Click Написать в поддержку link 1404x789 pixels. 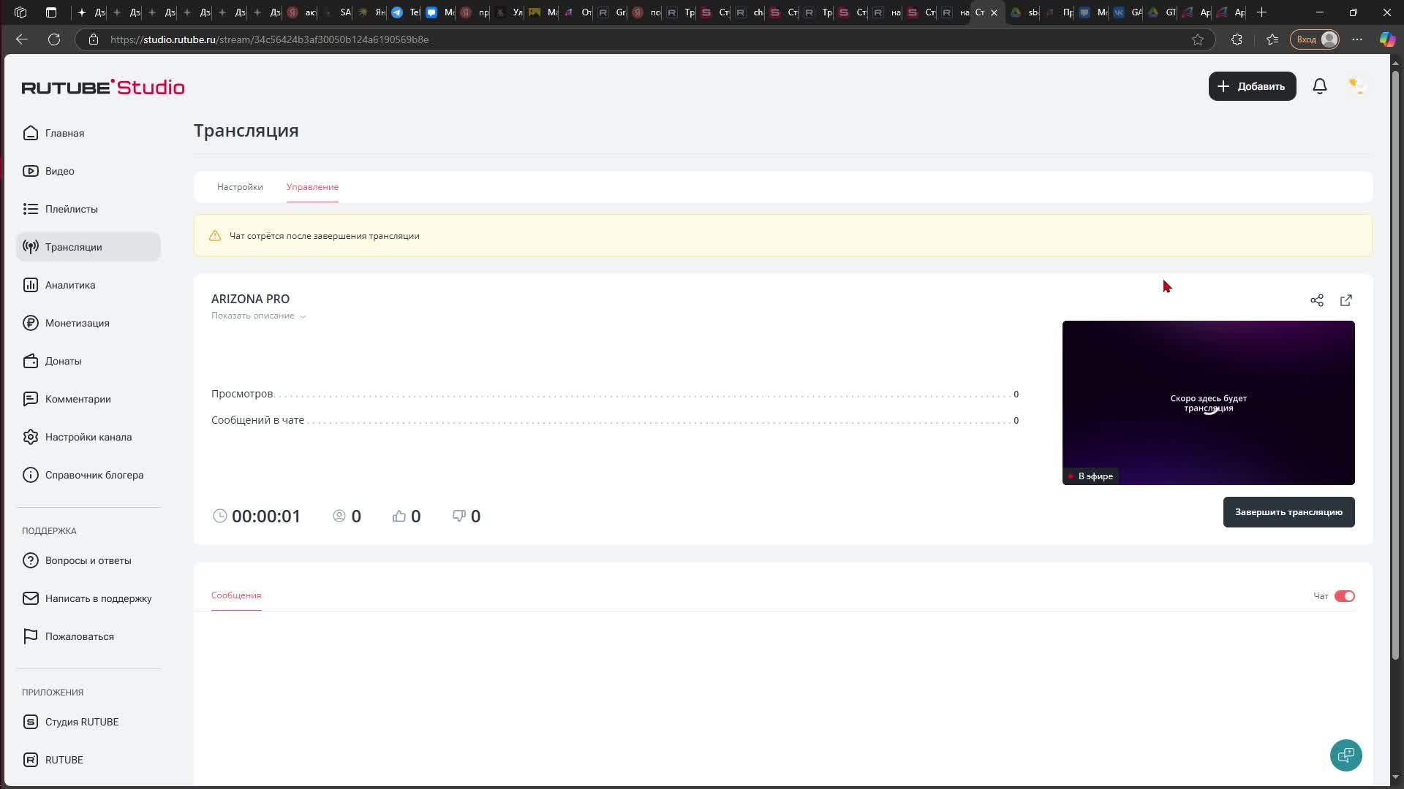pos(98,598)
